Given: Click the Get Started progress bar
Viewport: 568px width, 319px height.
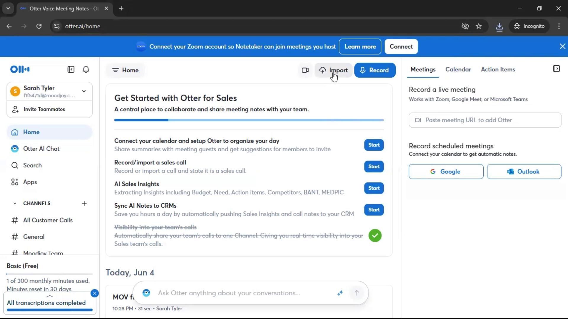Looking at the screenshot, I should point(249,120).
